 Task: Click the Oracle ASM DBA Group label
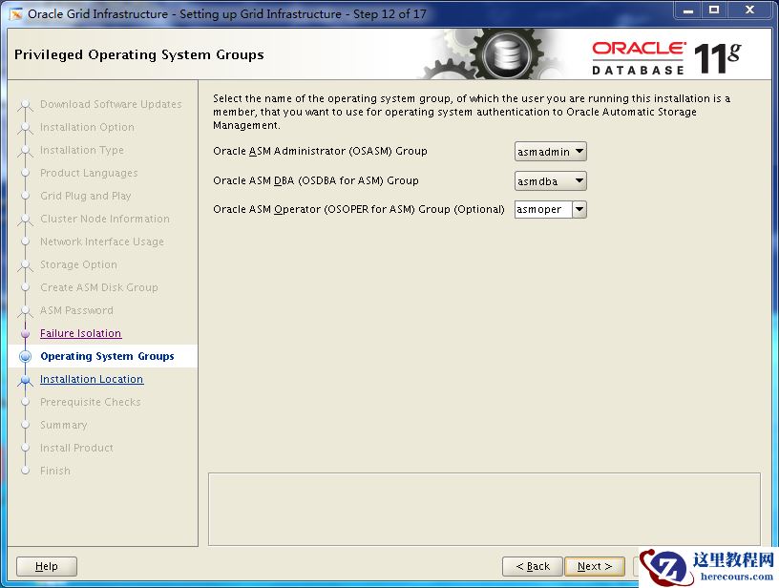point(316,180)
